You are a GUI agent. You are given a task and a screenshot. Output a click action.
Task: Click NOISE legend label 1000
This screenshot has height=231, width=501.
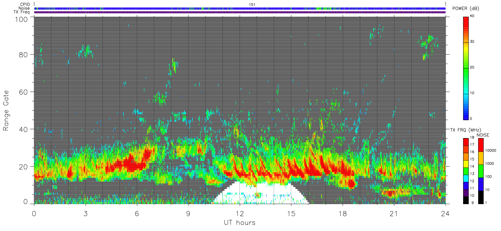pos(489,164)
